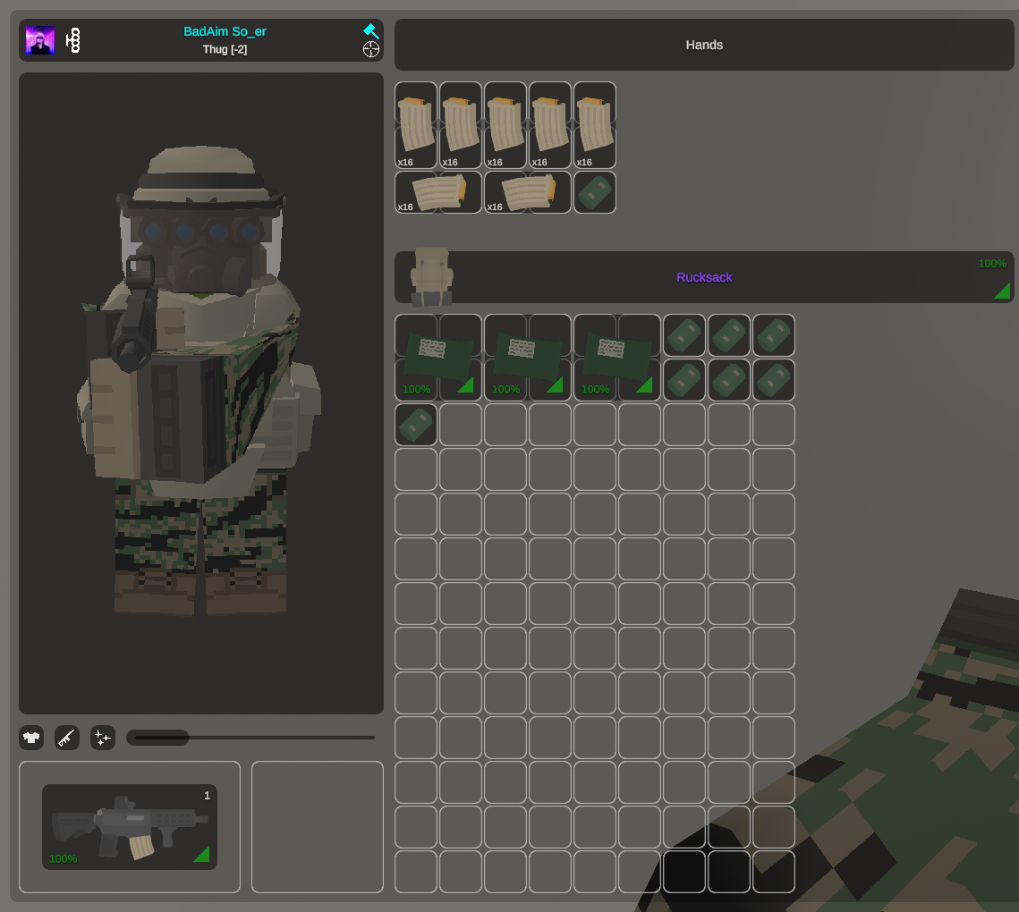Open the rifle weapons tab
Viewport: 1019px width, 912px height.
click(67, 738)
